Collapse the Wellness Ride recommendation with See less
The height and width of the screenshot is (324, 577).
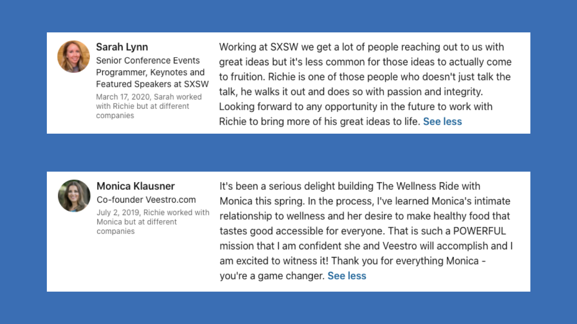pos(347,276)
